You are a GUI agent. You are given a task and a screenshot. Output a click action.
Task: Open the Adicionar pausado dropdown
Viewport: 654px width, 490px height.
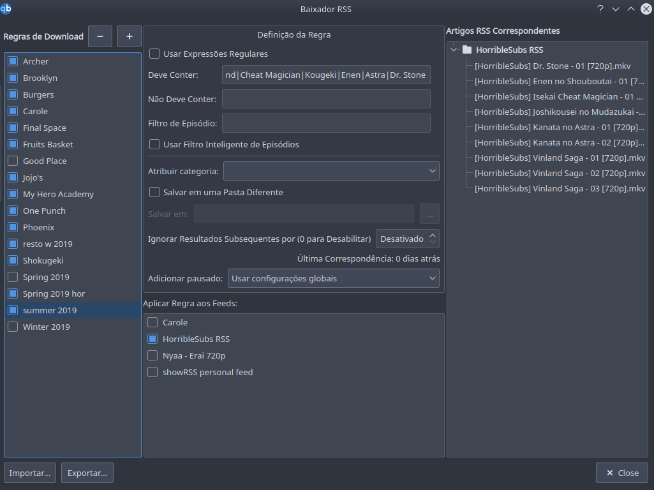point(333,278)
